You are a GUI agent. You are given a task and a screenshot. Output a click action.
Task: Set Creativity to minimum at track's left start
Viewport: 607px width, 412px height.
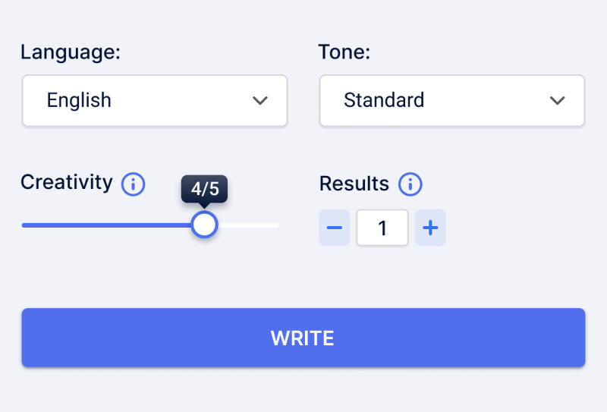[24, 225]
